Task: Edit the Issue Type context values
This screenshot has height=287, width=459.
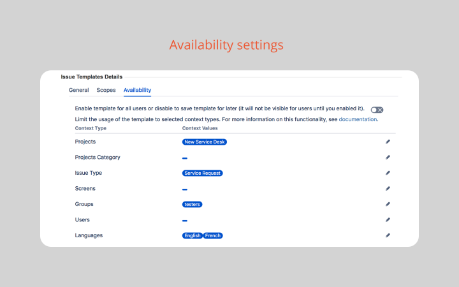Action: click(388, 173)
